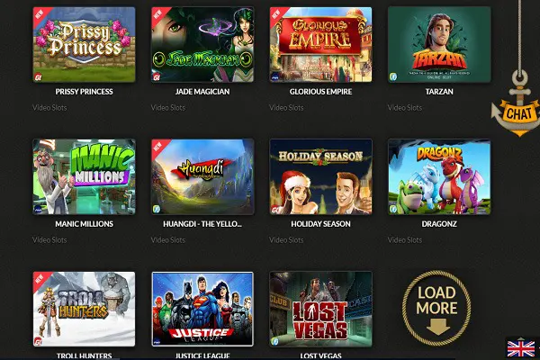Image resolution: width=540 pixels, height=360 pixels.
Task: Click the JADE MAGICIAN title link
Action: click(x=202, y=92)
